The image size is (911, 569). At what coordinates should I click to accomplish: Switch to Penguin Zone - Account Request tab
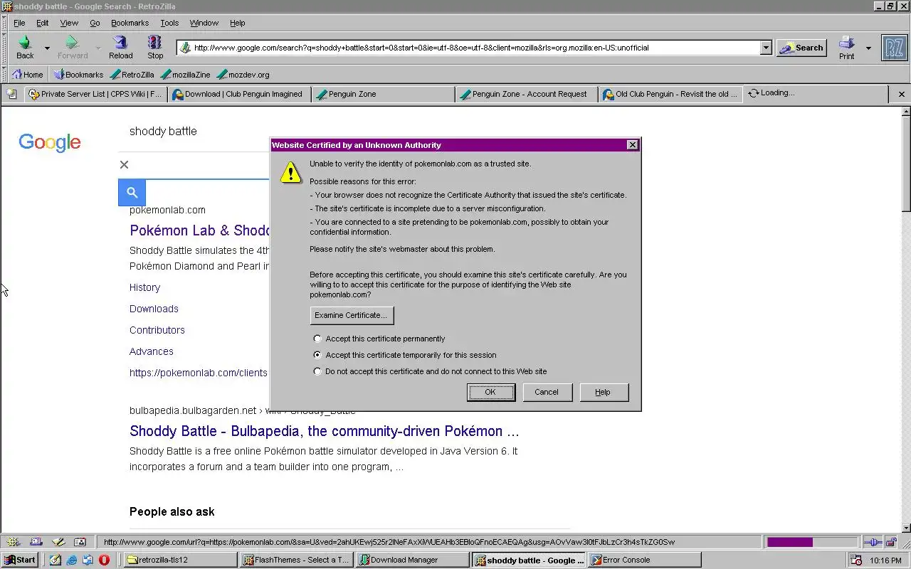click(526, 94)
